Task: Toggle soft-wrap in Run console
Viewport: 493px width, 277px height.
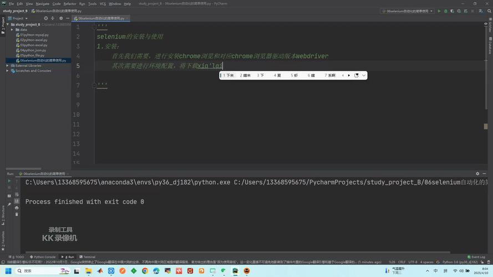Action: pyautogui.click(x=17, y=194)
